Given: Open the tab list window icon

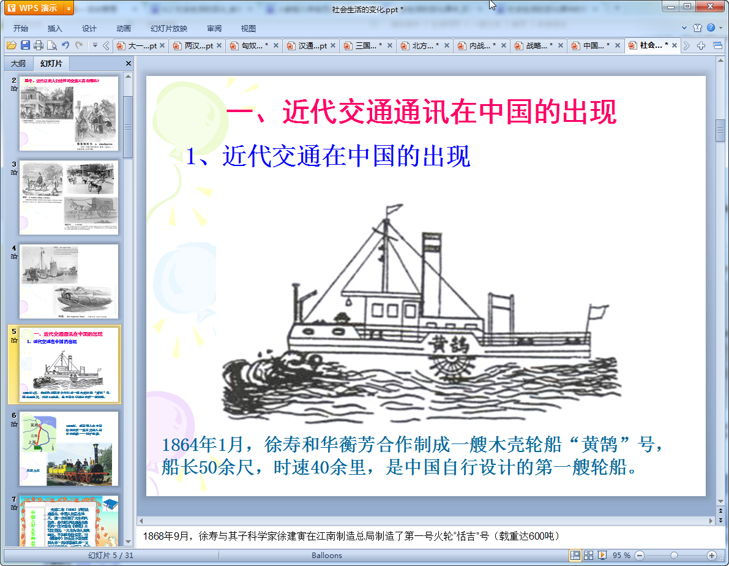Looking at the screenshot, I should click(x=718, y=45).
